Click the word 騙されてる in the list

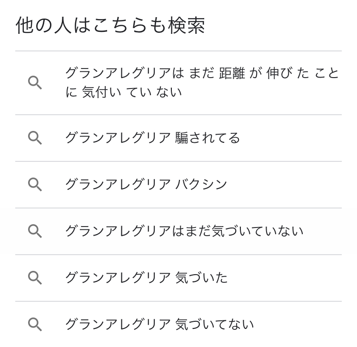[208, 138]
